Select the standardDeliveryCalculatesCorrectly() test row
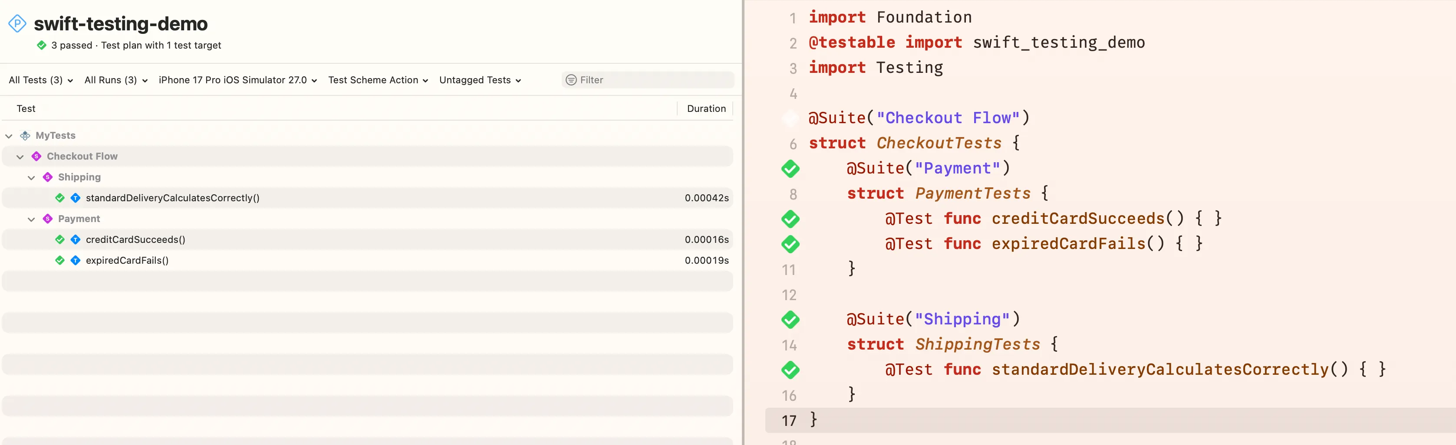The height and width of the screenshot is (445, 1456). tap(367, 198)
